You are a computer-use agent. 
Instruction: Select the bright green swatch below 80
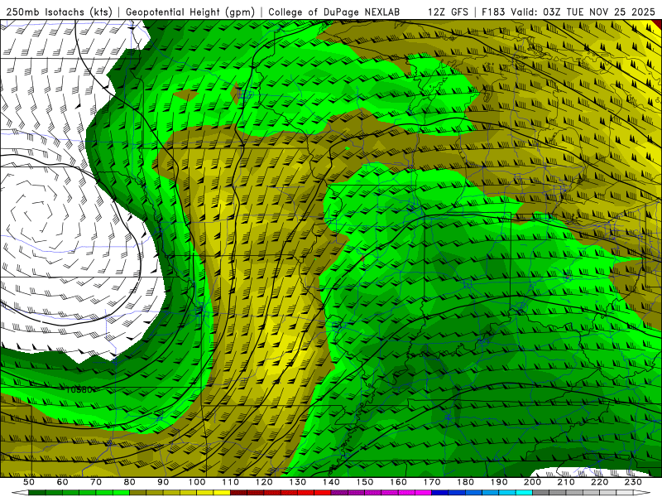pos(121,492)
